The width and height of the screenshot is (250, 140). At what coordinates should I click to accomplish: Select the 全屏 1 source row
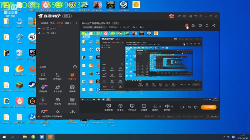pyautogui.click(x=58, y=33)
